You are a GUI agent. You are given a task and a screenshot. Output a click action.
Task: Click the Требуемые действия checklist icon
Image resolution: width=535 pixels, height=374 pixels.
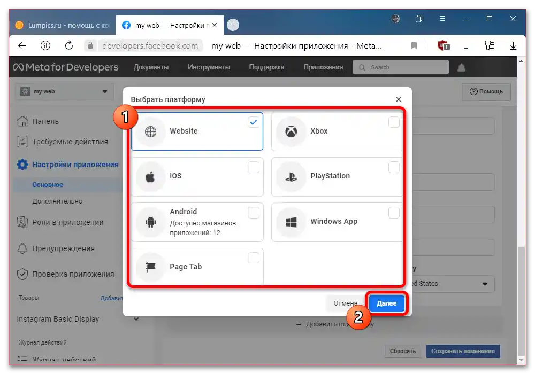click(22, 142)
